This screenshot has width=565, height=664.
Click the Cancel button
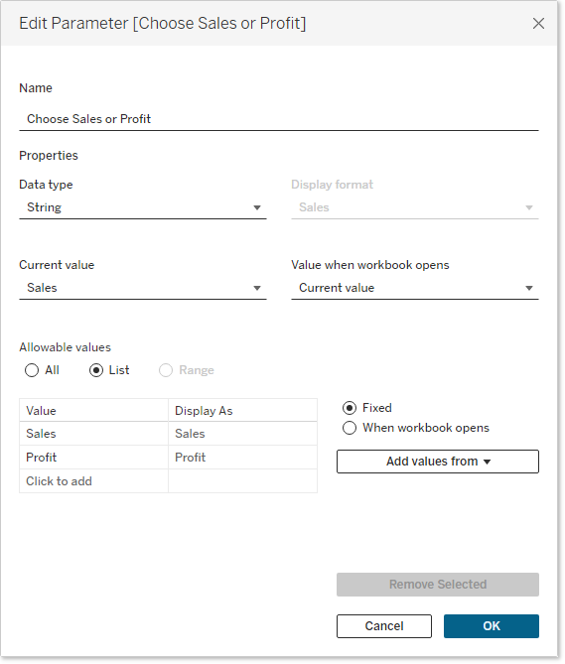point(384,626)
